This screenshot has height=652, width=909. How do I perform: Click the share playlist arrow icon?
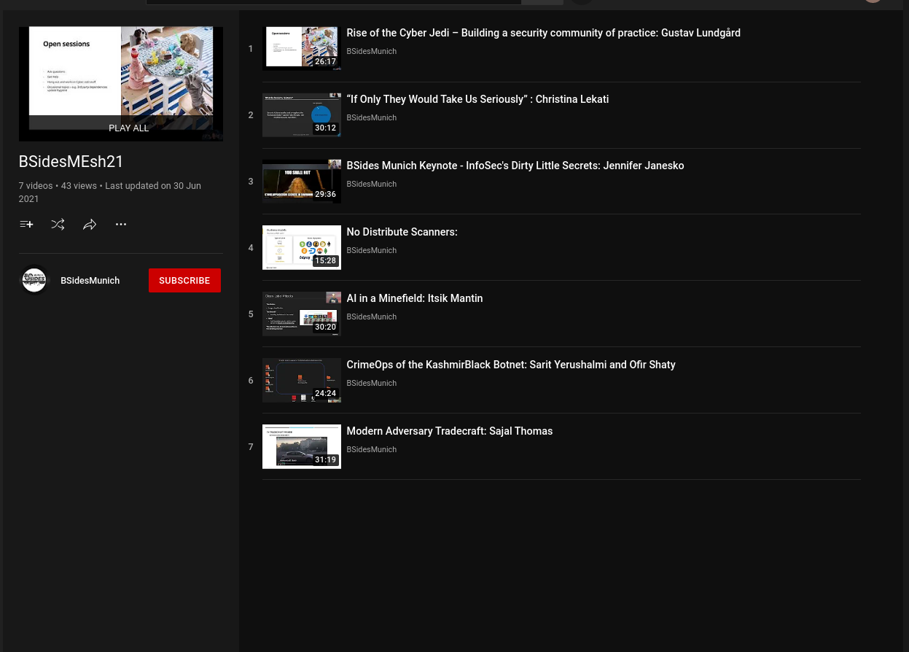pyautogui.click(x=90, y=225)
